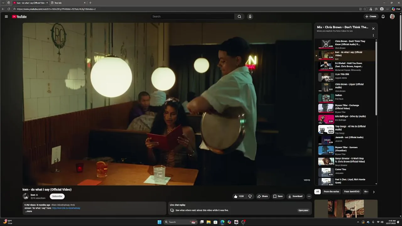The width and height of the screenshot is (402, 226).
Task: Close the Mix playlist panel
Action: [373, 29]
